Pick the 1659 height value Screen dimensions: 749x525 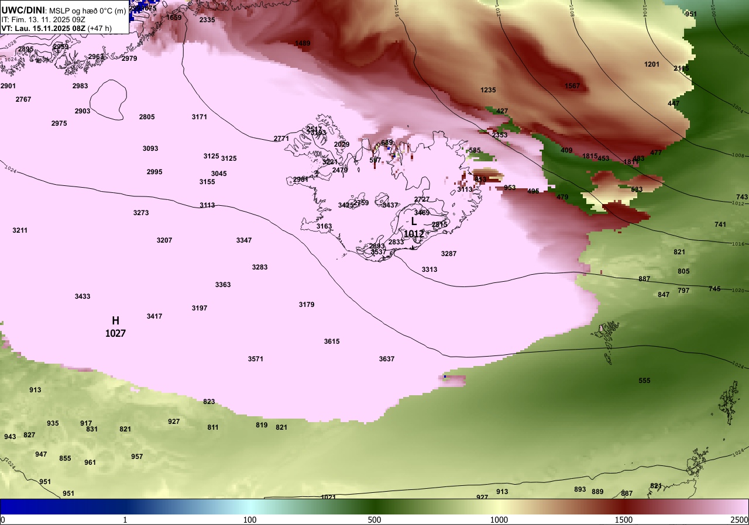pyautogui.click(x=174, y=18)
